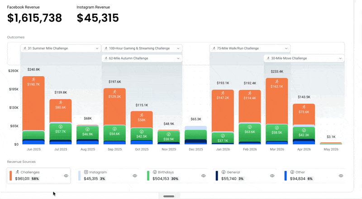The width and height of the screenshot is (362, 199).
Task: Click the $68K total above Aug 2025
Action: (87, 118)
